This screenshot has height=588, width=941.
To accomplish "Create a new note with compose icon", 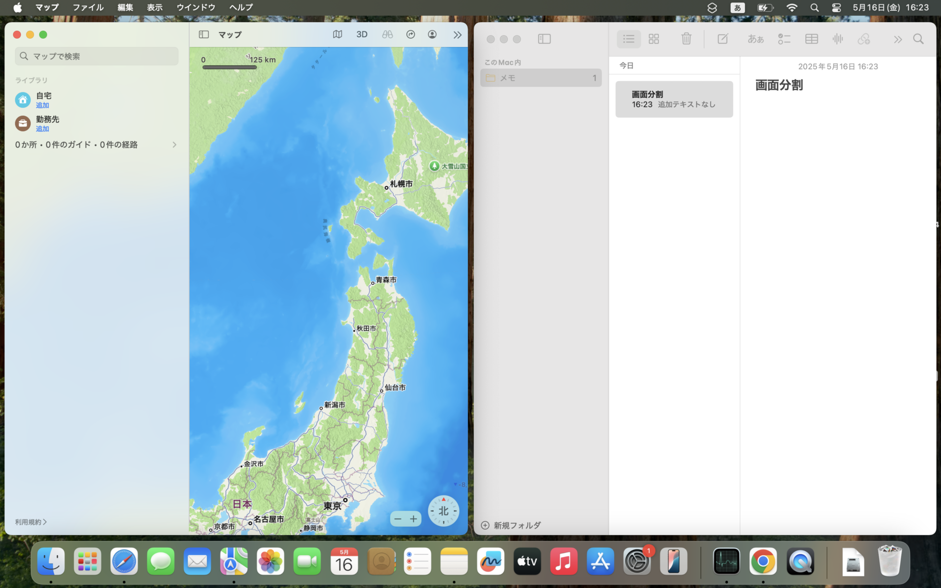I will point(723,39).
